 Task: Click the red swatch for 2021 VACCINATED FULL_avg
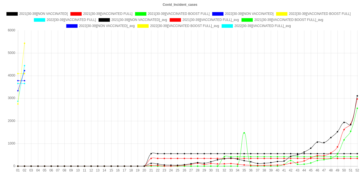point(175,20)
